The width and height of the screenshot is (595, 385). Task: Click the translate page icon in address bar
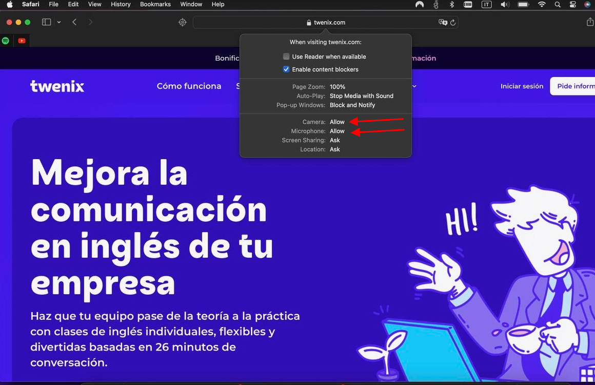[443, 23]
